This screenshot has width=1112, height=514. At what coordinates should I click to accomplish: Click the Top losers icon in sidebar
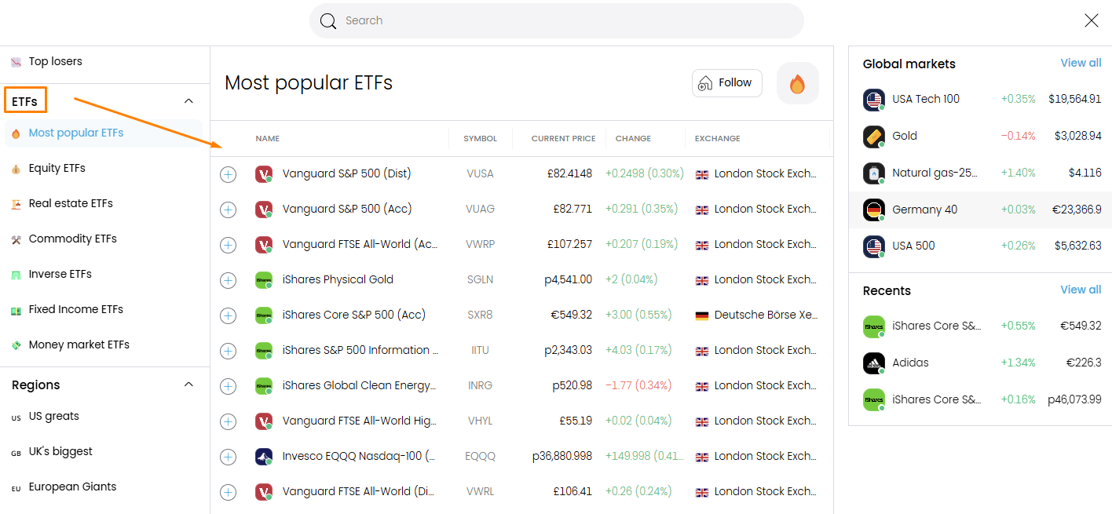(x=16, y=62)
